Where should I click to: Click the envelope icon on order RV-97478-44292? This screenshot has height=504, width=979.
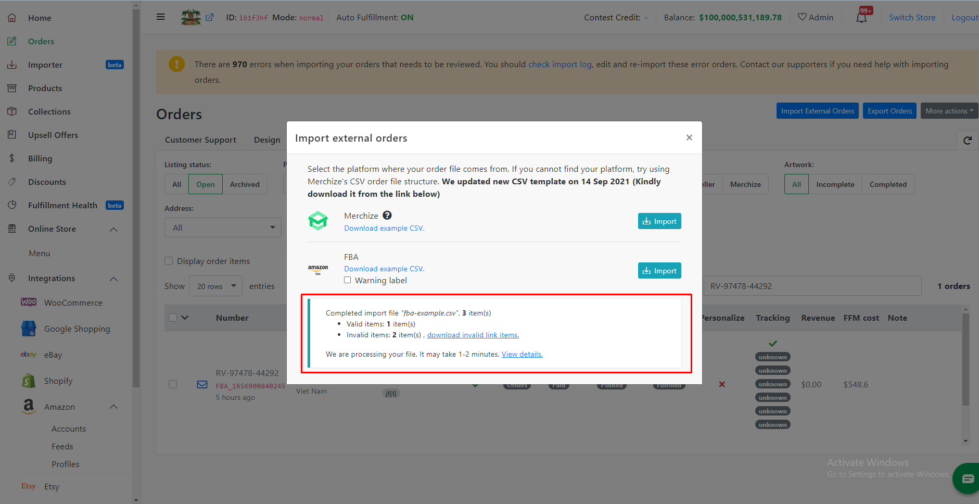(x=202, y=385)
